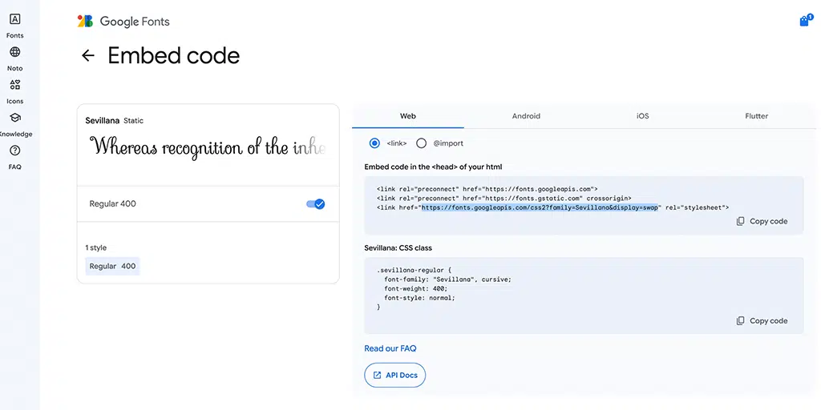Open the Fonts section in sidebar
The width and height of the screenshot is (821, 410).
point(14,26)
